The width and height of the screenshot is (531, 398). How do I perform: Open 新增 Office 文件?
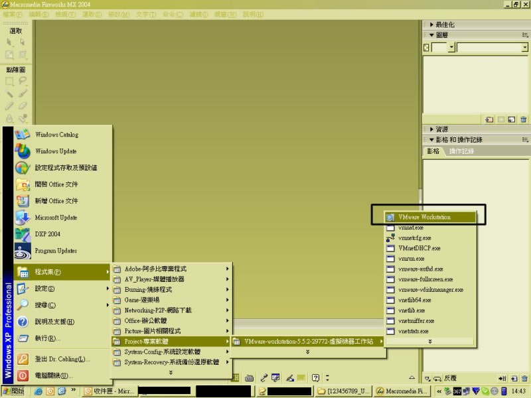(62, 201)
